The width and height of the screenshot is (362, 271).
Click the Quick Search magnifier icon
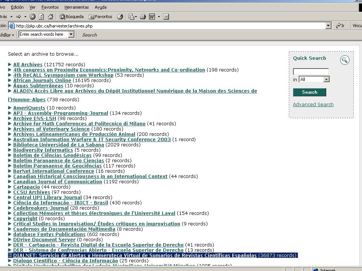click(345, 60)
